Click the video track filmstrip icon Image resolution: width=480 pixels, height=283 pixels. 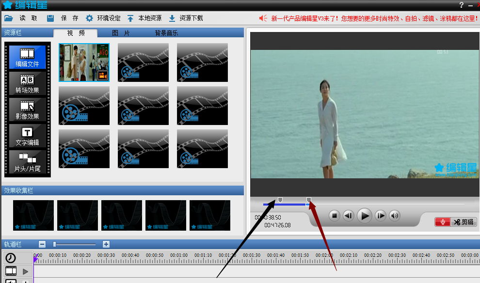pyautogui.click(x=11, y=271)
